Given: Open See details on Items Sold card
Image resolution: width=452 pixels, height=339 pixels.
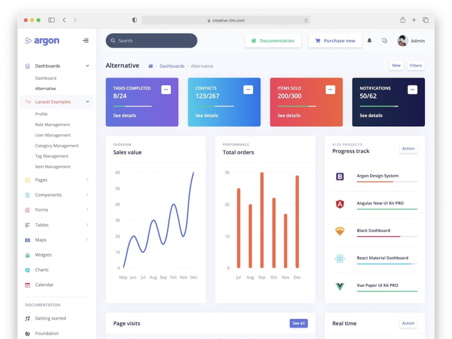Looking at the screenshot, I should click(289, 115).
